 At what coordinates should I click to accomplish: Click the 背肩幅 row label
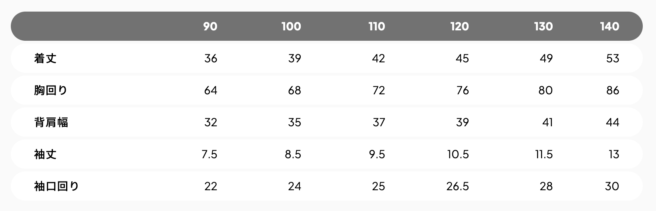pos(51,122)
